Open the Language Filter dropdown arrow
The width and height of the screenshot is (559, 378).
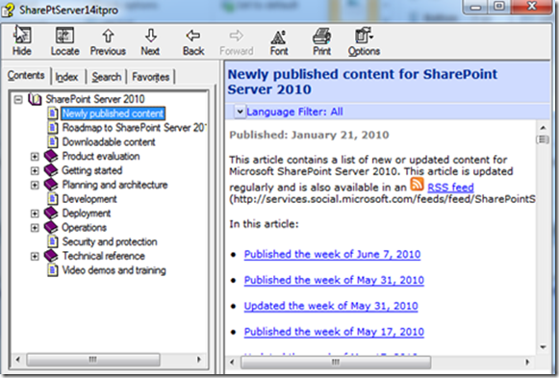click(x=240, y=112)
